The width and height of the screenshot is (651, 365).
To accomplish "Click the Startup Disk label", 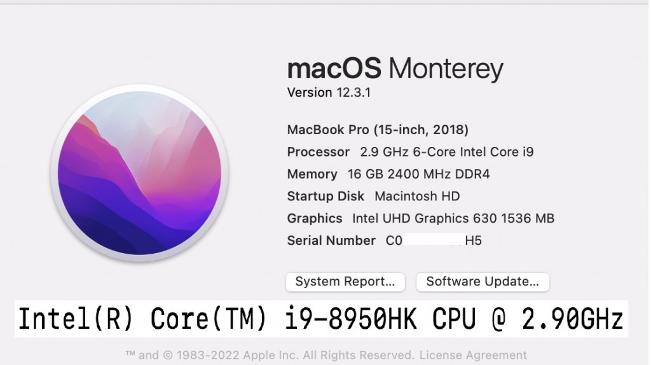I will [325, 196].
